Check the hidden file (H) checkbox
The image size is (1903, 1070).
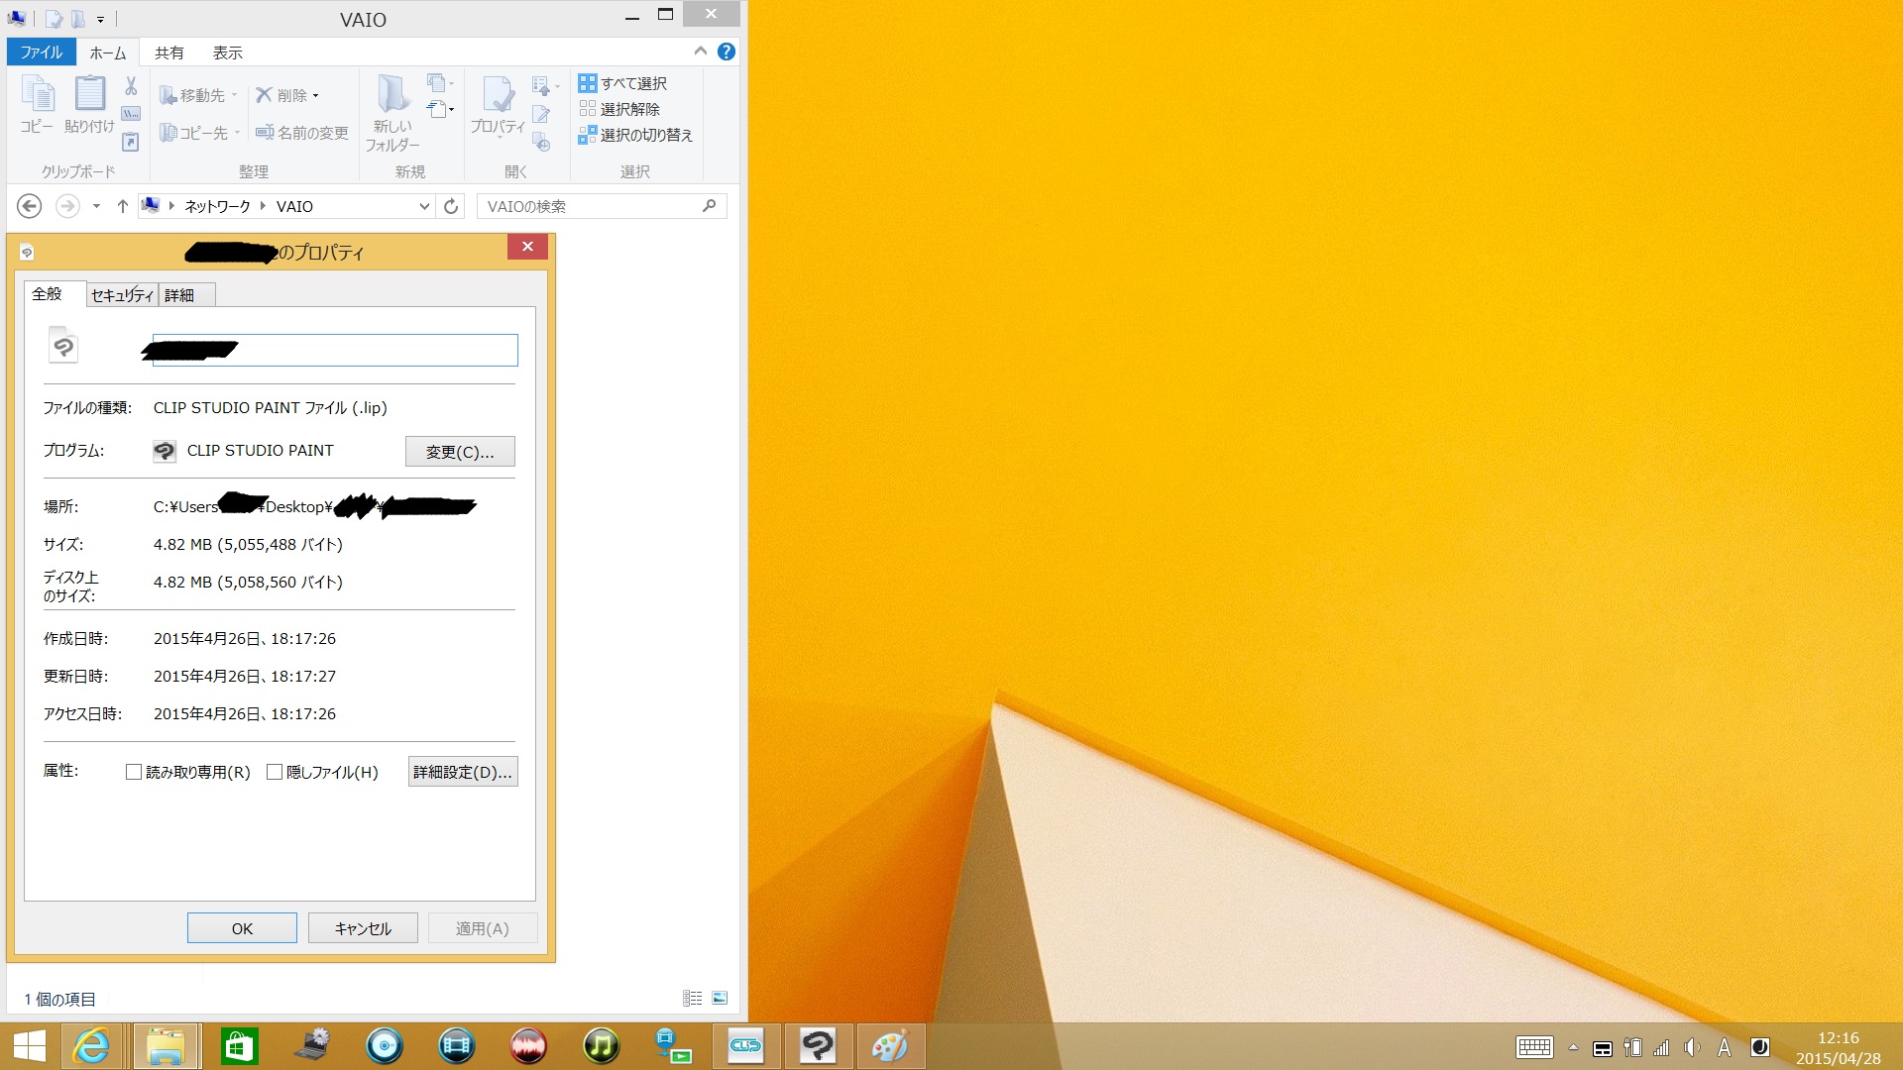coord(275,772)
